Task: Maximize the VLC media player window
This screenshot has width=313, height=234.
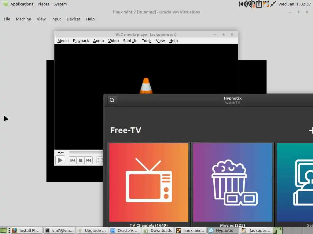Action: (223, 35)
